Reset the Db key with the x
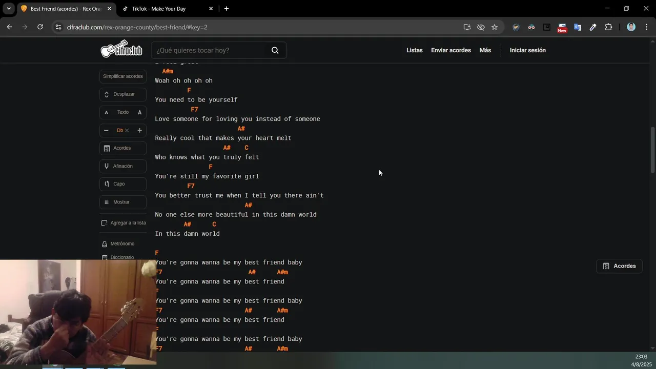656x369 pixels. pos(127,130)
